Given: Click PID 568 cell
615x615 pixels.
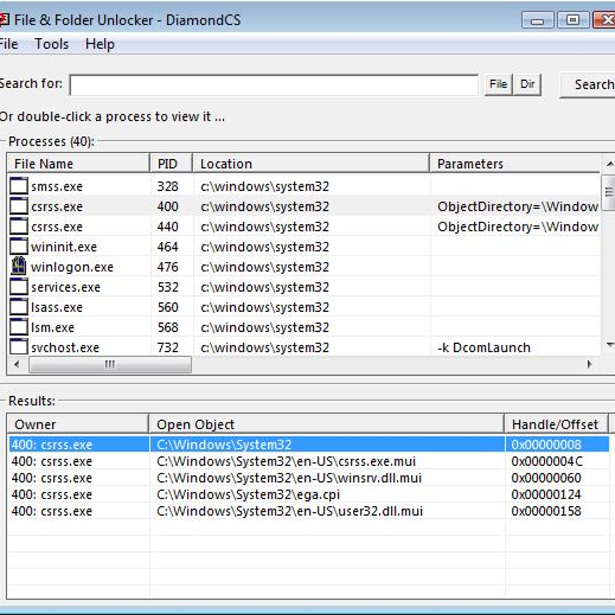Looking at the screenshot, I should pos(168,327).
